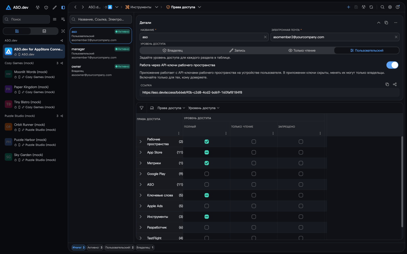Click the grouping icon next to the filter
The height and width of the screenshot is (254, 407).
click(152, 108)
